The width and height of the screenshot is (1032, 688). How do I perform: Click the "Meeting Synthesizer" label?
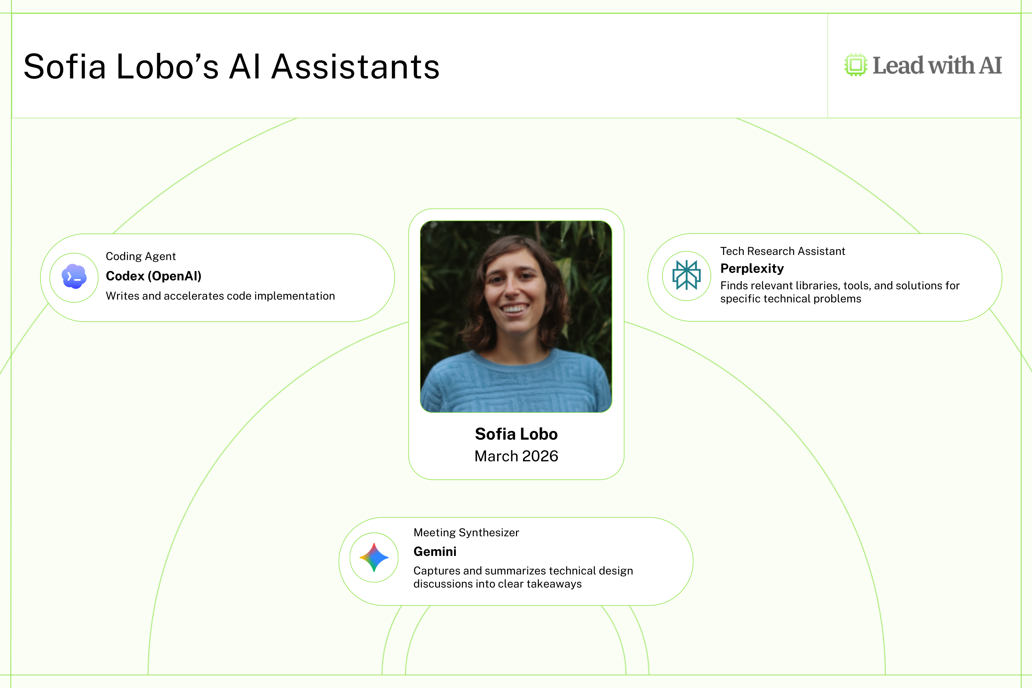click(466, 532)
